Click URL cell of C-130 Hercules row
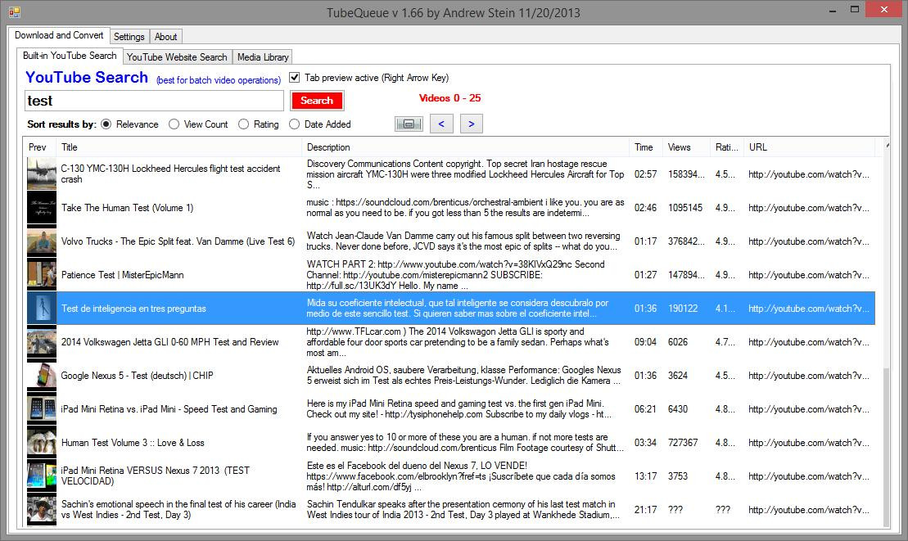This screenshot has width=908, height=541. pyautogui.click(x=808, y=174)
